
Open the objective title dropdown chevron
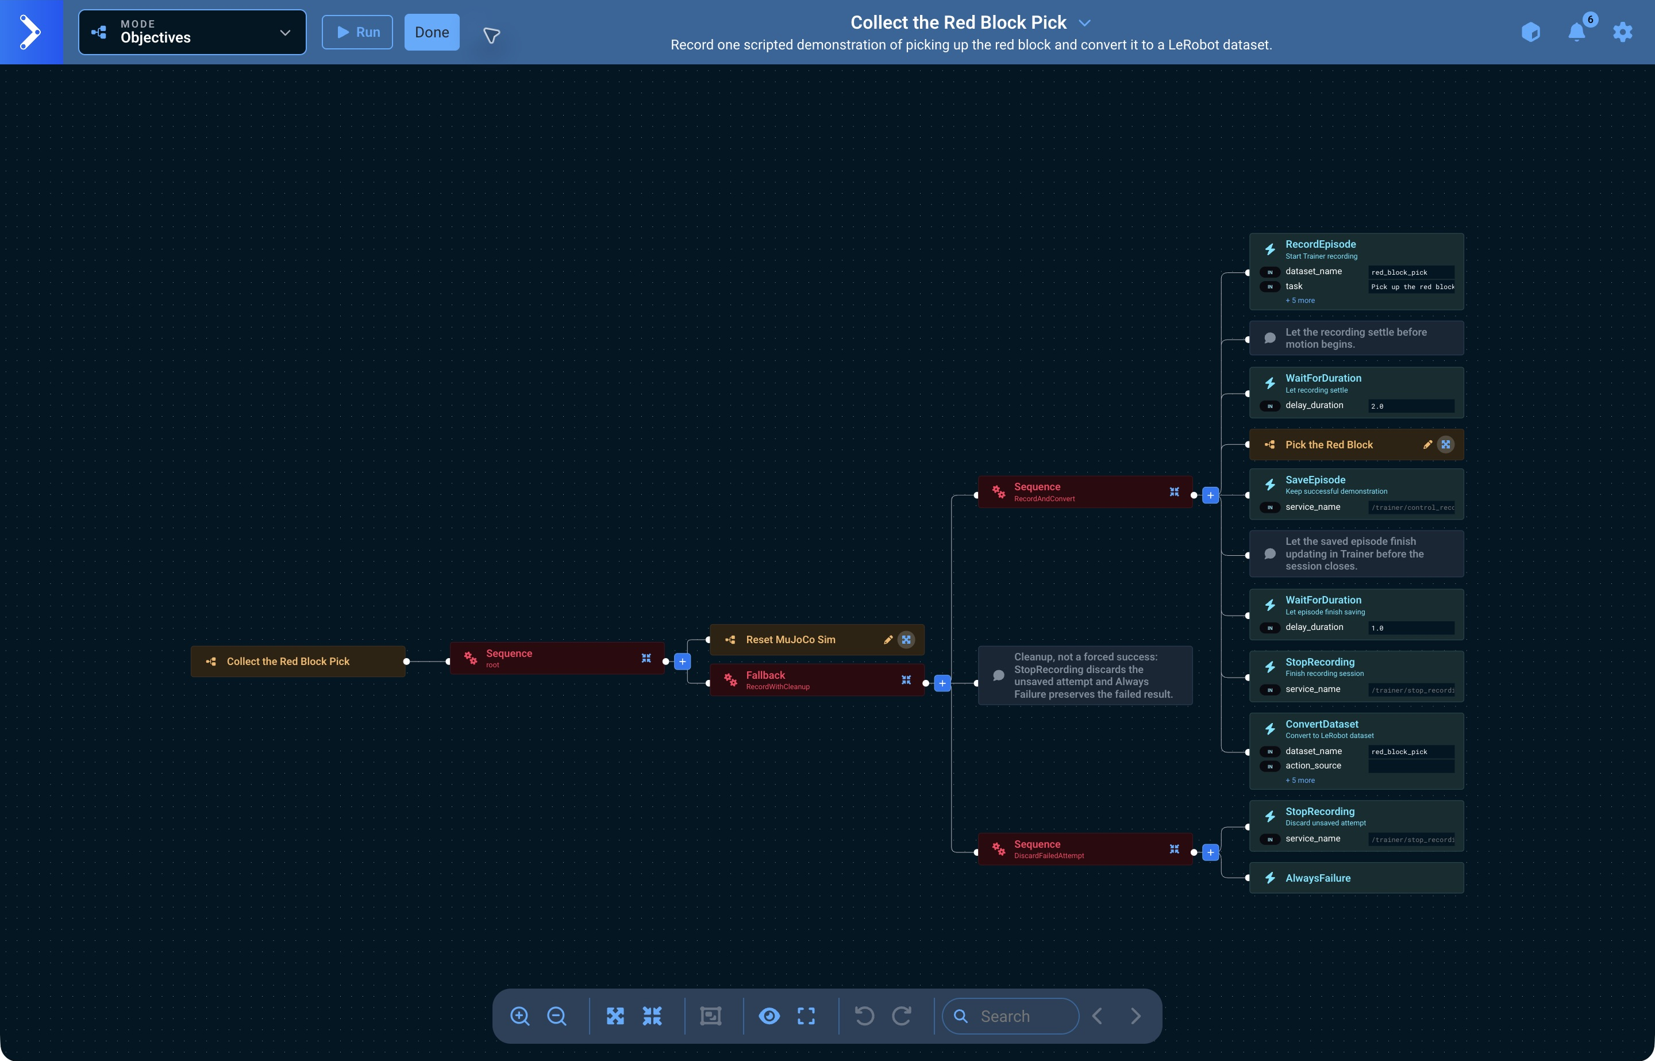1085,23
